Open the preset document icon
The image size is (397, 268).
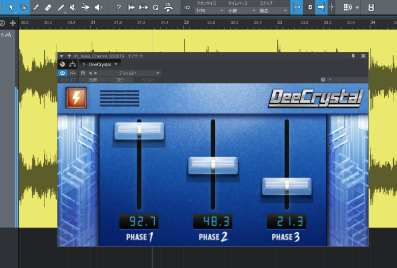[x=83, y=73]
